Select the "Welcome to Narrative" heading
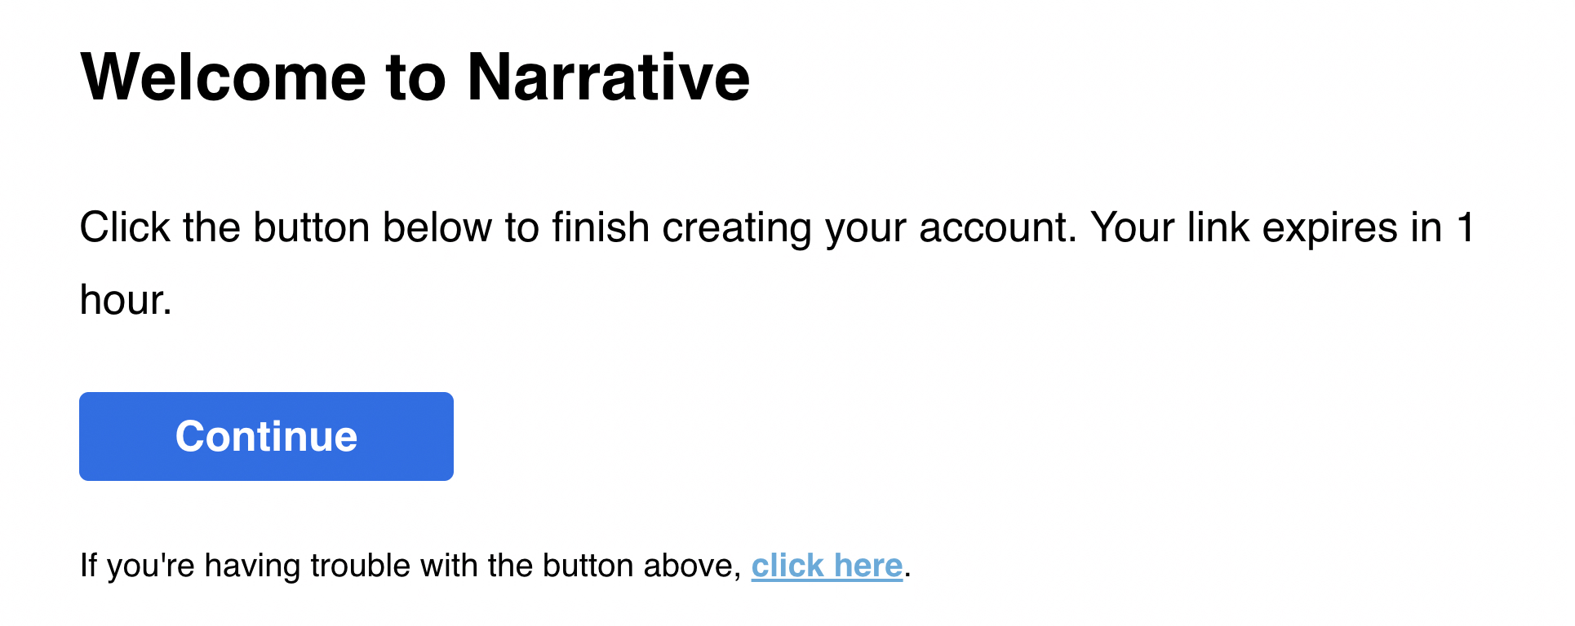Screen dimensions: 1575x626 tap(414, 76)
